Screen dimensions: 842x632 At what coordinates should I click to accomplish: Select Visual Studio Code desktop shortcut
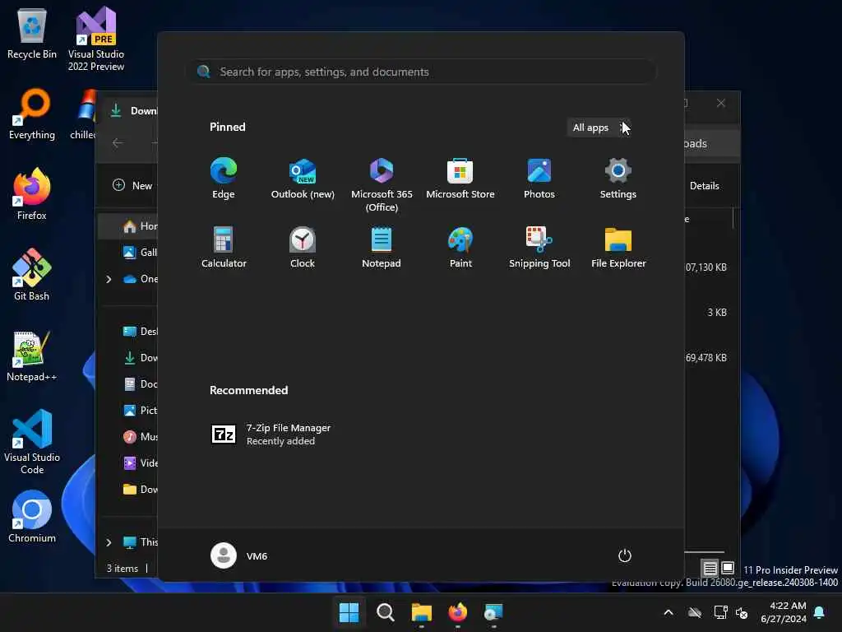click(32, 442)
